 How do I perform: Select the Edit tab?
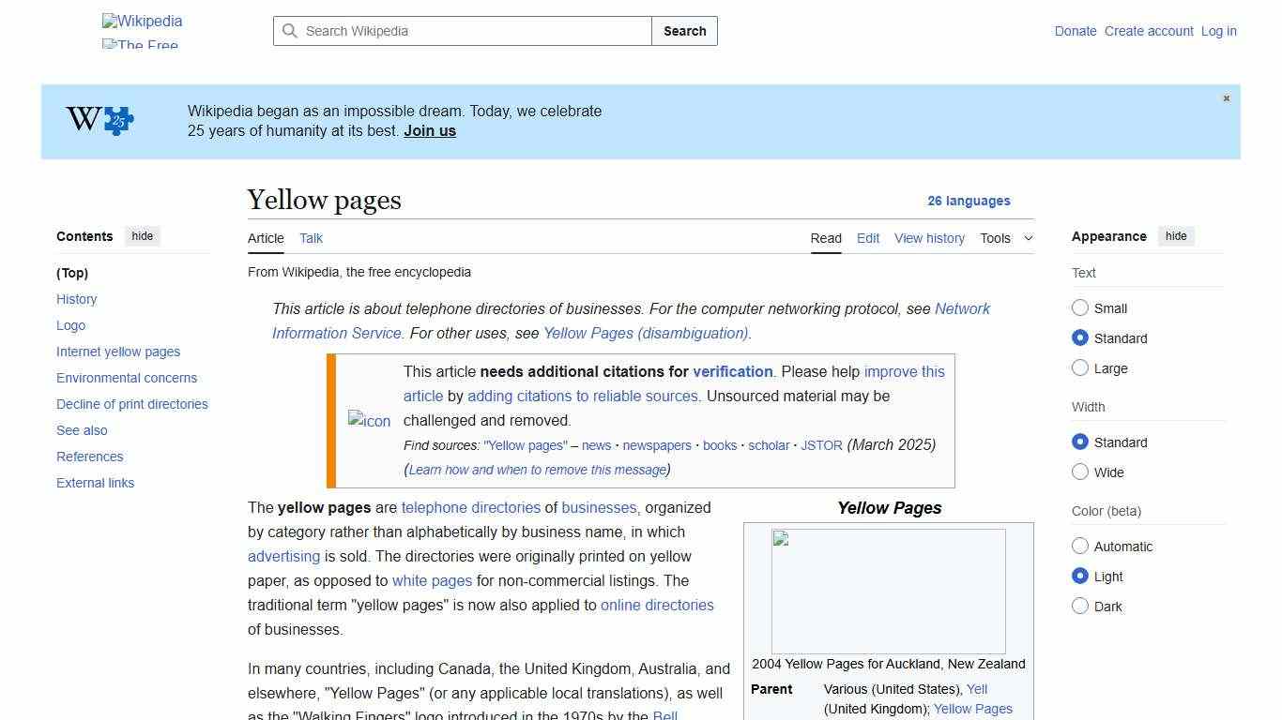(867, 238)
